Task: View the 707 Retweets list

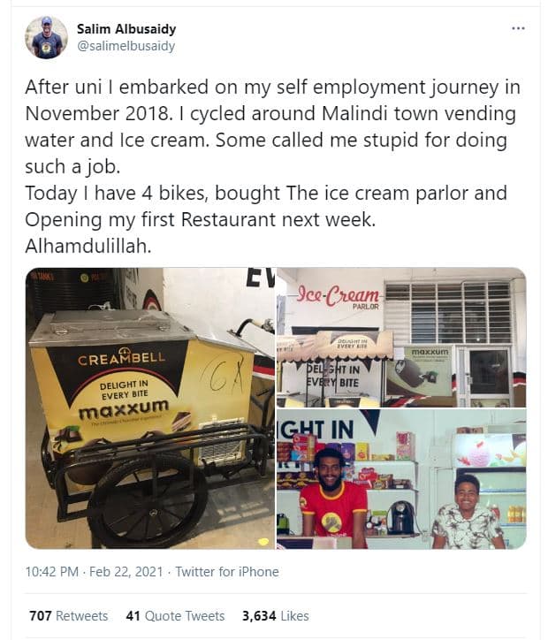Action: pos(68,616)
